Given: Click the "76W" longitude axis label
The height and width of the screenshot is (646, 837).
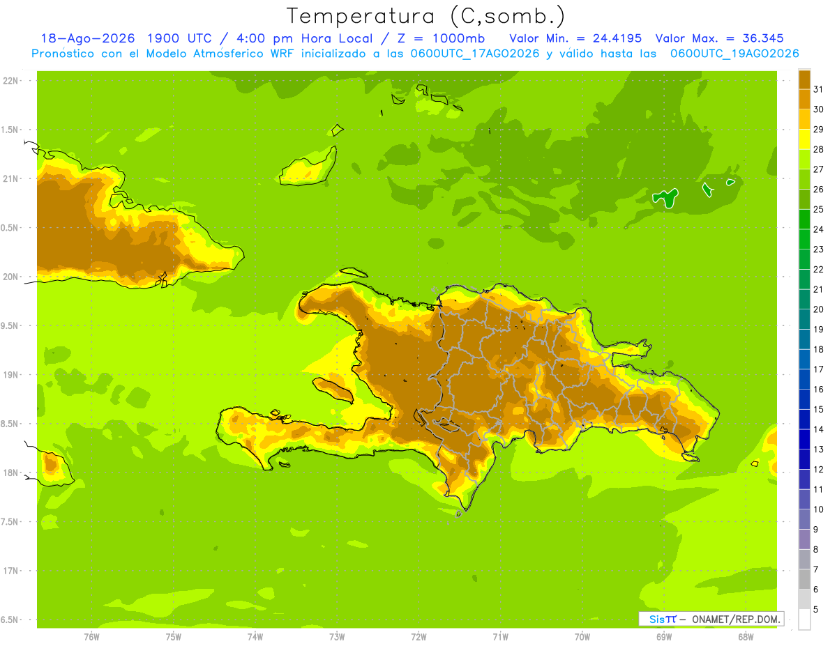Looking at the screenshot, I should click(91, 637).
